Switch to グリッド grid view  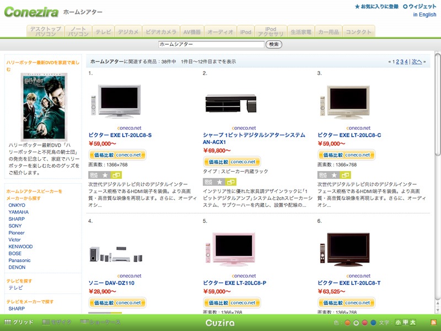point(19,322)
